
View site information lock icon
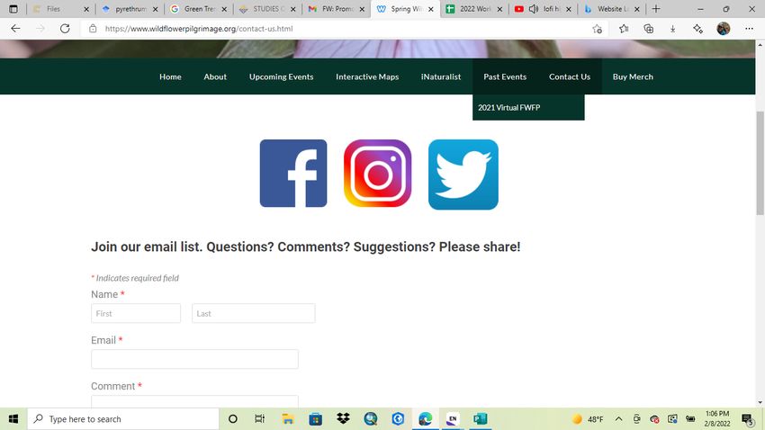tap(93, 29)
